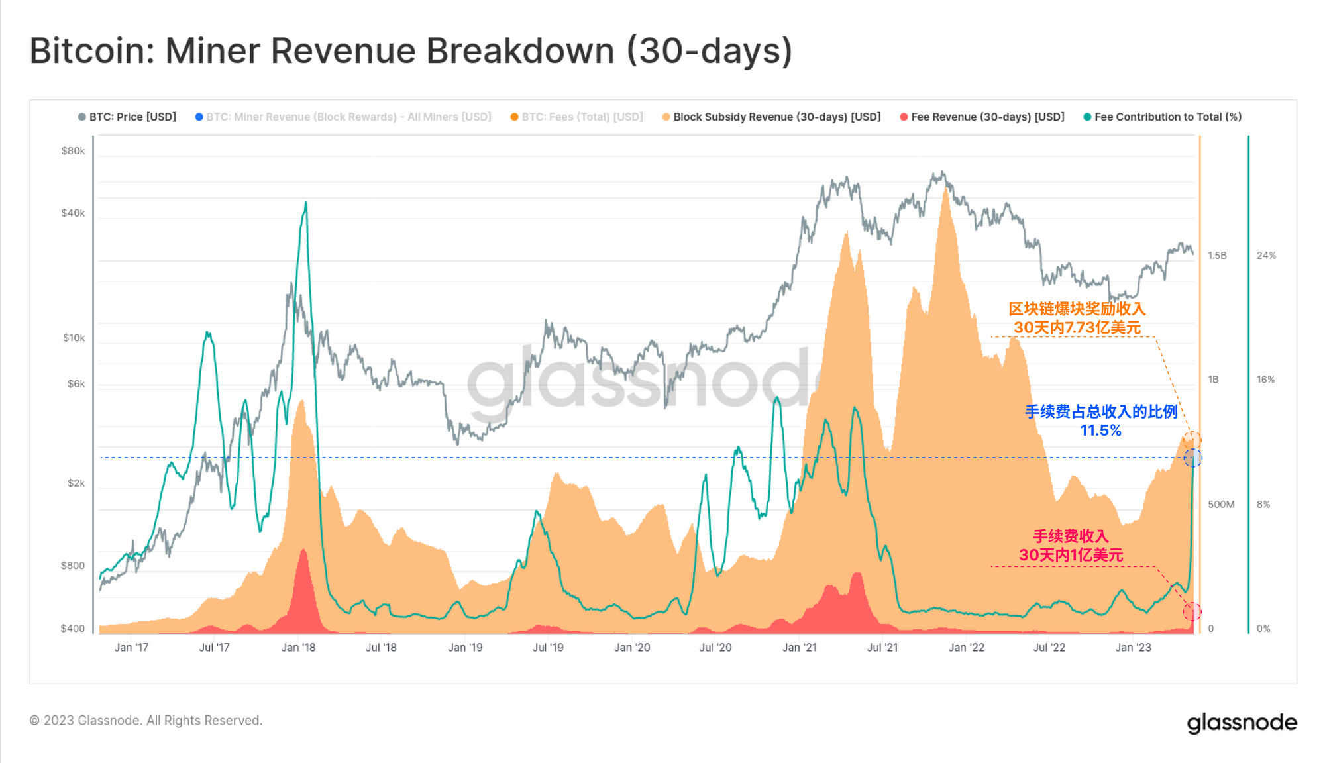
Task: Click the chart title Miner Revenue Breakdown
Action: click(x=411, y=50)
